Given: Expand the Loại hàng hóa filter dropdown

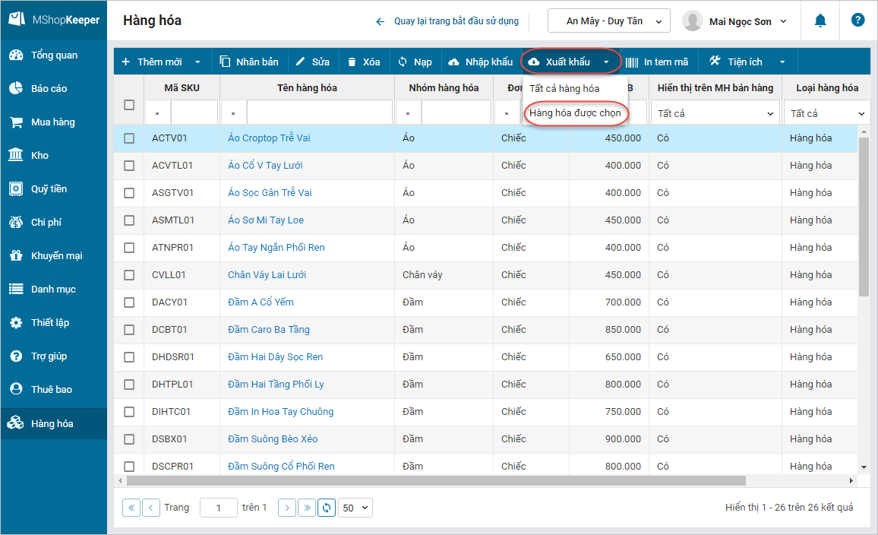Looking at the screenshot, I should coord(827,114).
